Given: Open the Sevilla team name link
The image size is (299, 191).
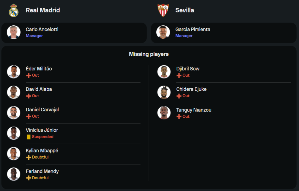Looking at the screenshot, I should (184, 10).
